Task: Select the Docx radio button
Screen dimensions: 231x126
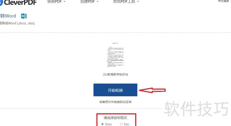Action: [103, 124]
